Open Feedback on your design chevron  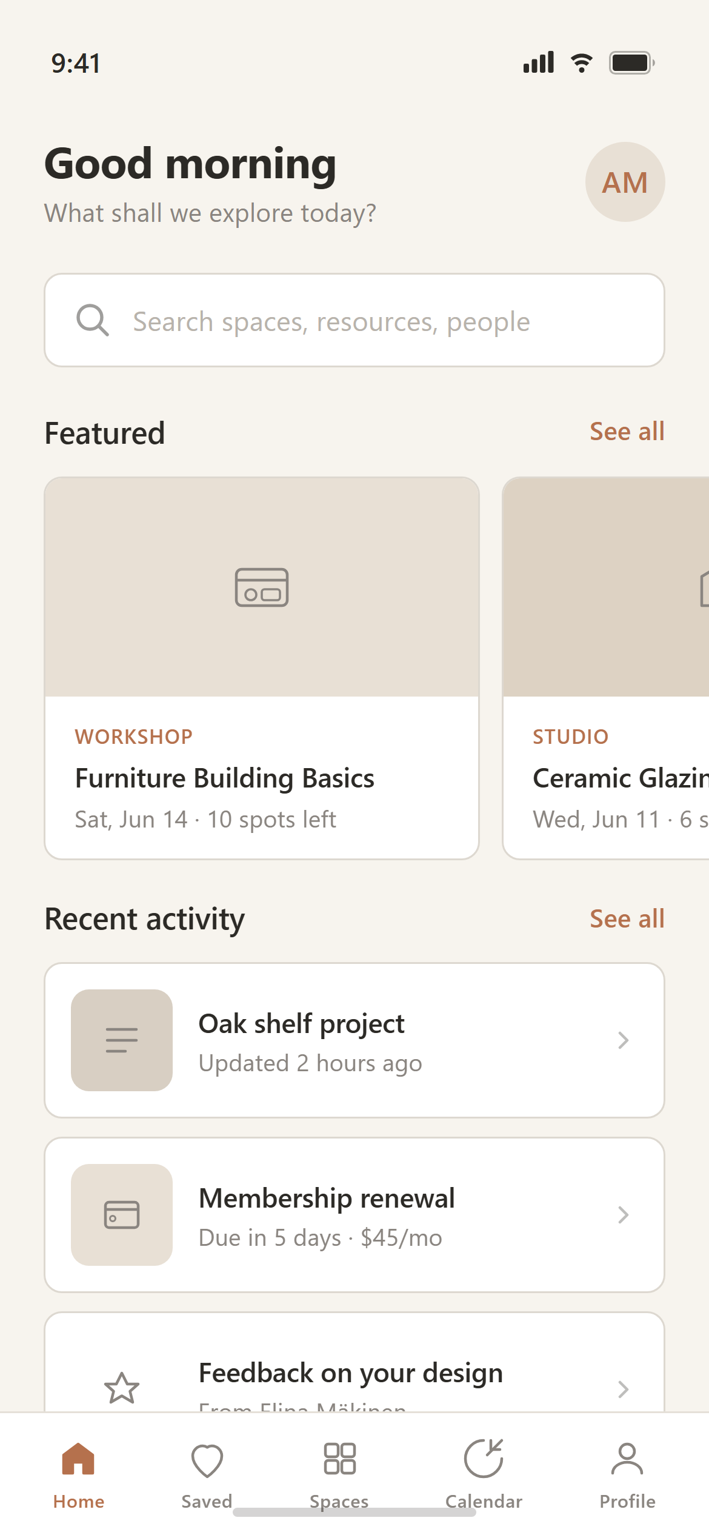(x=623, y=1389)
